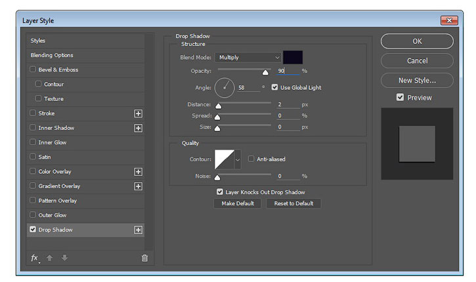
Task: Uncheck the Drop Shadow checkbox
Action: point(33,230)
